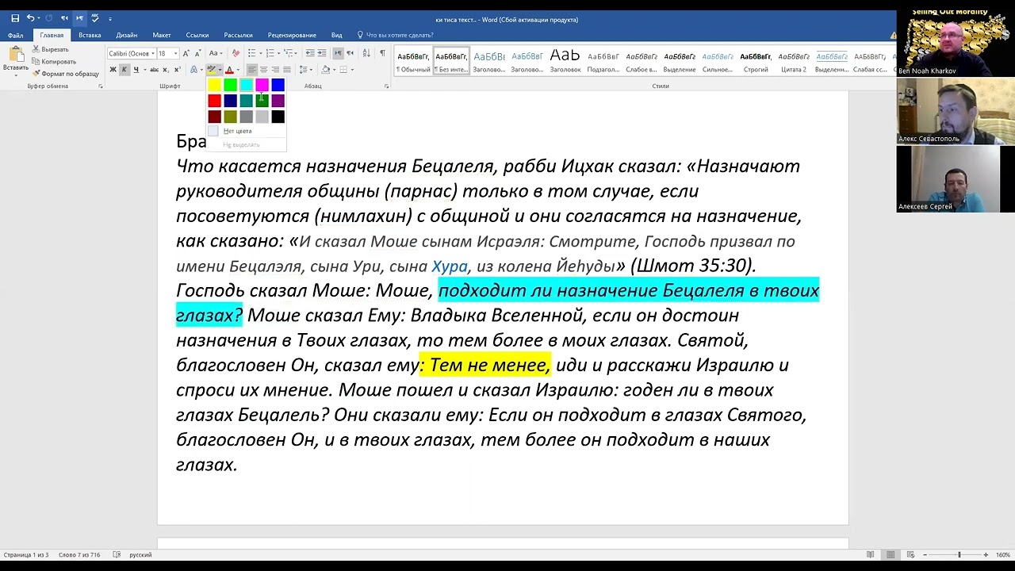Click the Хура hyperlink in the text
The image size is (1015, 571).
tap(450, 266)
